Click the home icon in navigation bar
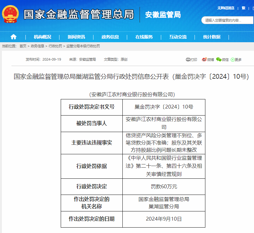Screen dimensions: 254x233 click(x=13, y=37)
